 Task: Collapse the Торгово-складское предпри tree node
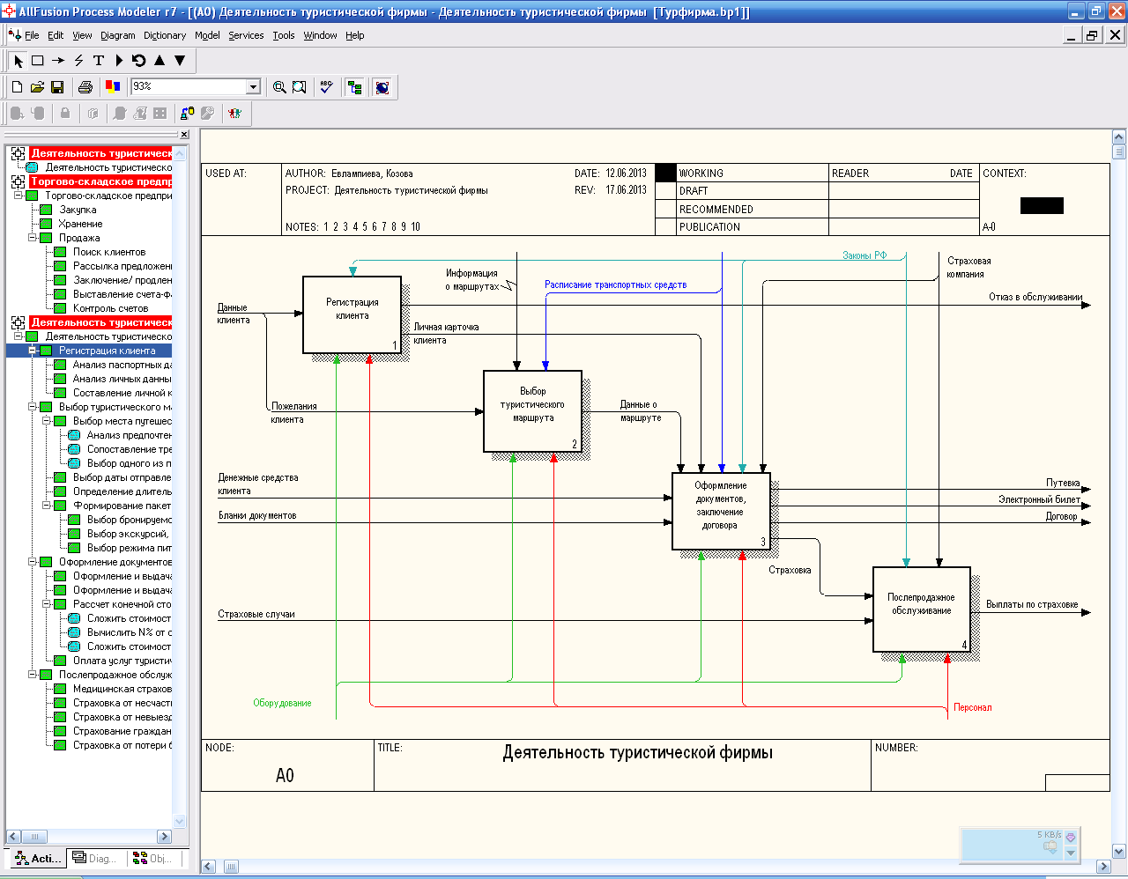19,196
